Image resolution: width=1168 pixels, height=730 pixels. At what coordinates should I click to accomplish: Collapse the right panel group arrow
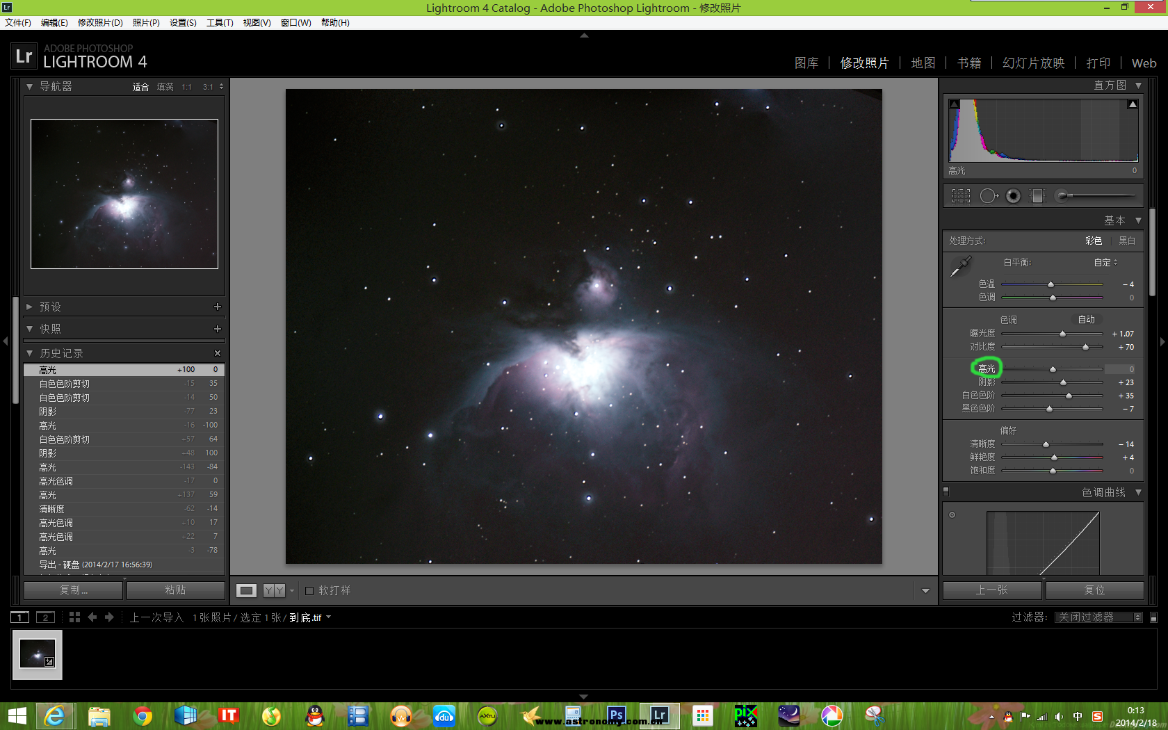click(1162, 341)
